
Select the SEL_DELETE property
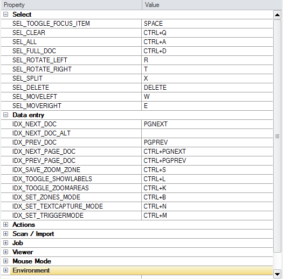[x=71, y=88]
